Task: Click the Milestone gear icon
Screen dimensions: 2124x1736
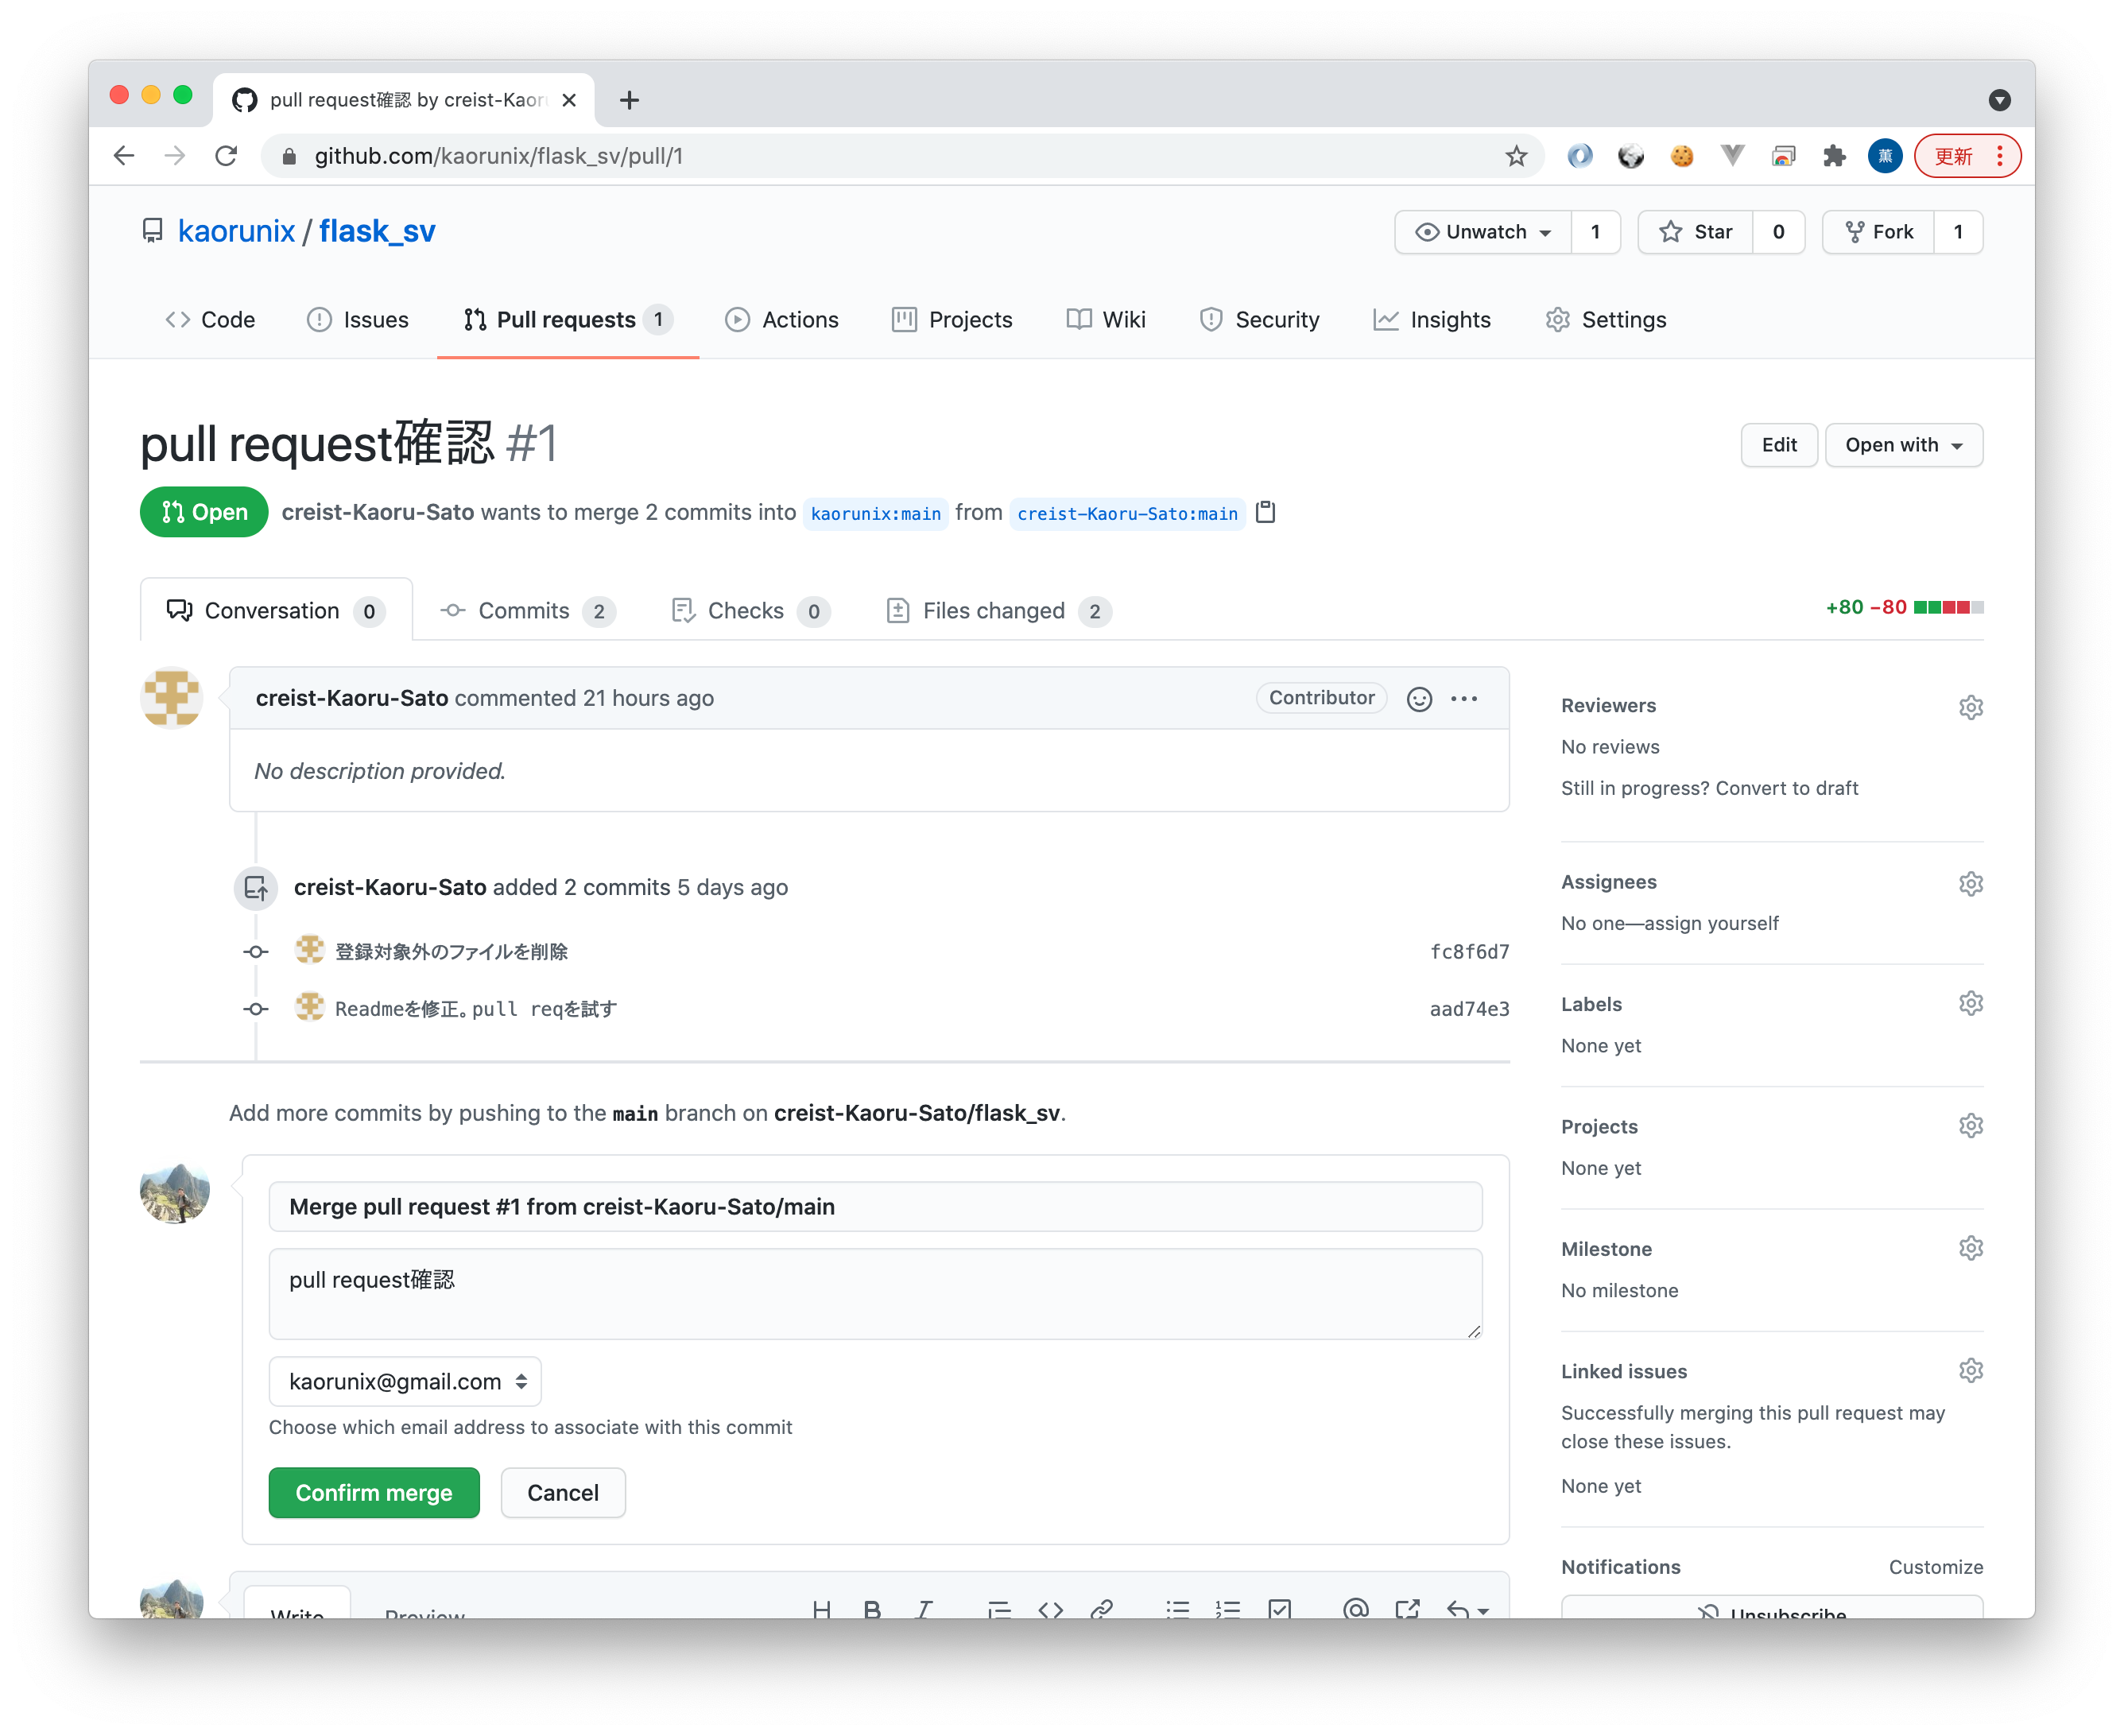Action: pos(1970,1248)
